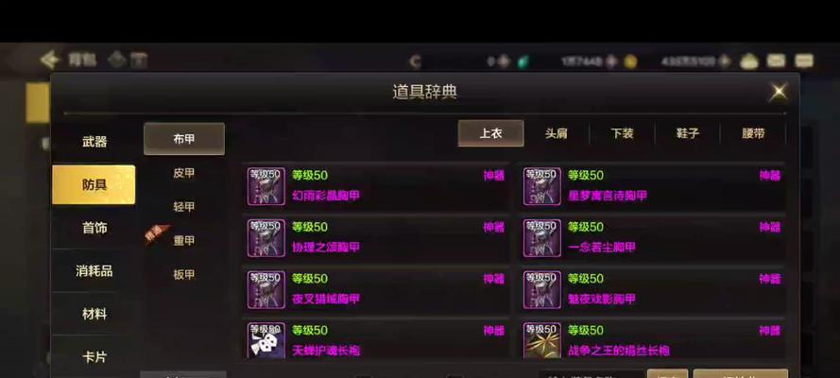Switch to the 腰带 equipment tab
The width and height of the screenshot is (840, 378).
pyautogui.click(x=753, y=134)
